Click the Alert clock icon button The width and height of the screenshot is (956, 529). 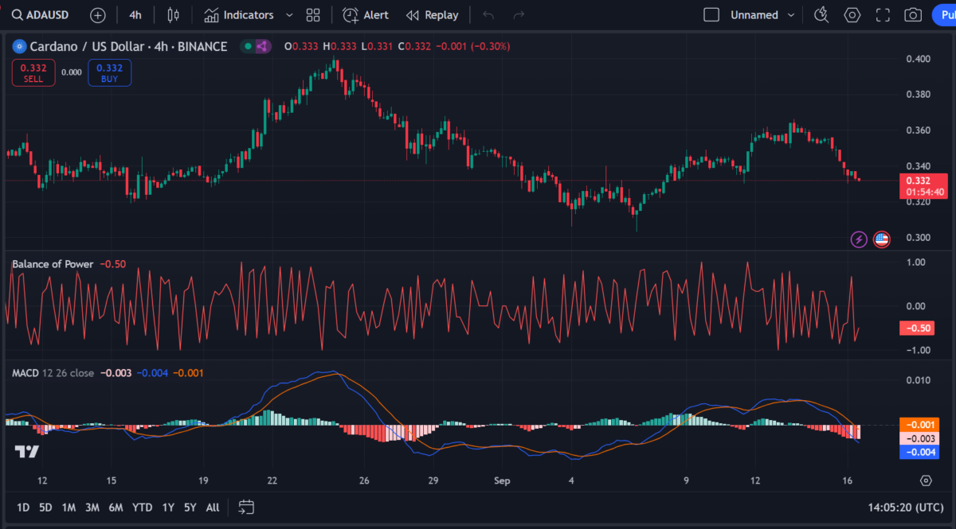(x=366, y=15)
